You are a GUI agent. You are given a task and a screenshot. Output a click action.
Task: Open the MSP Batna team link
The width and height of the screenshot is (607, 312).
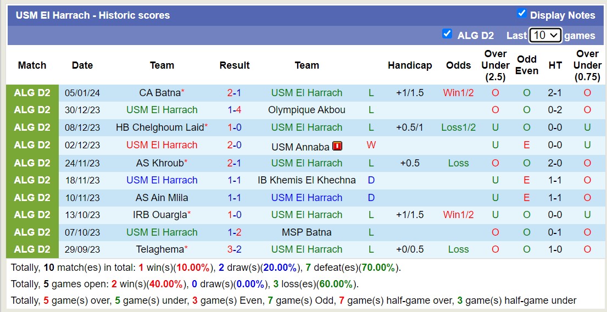tap(307, 232)
